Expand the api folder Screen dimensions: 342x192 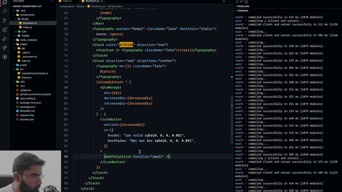point(23,49)
